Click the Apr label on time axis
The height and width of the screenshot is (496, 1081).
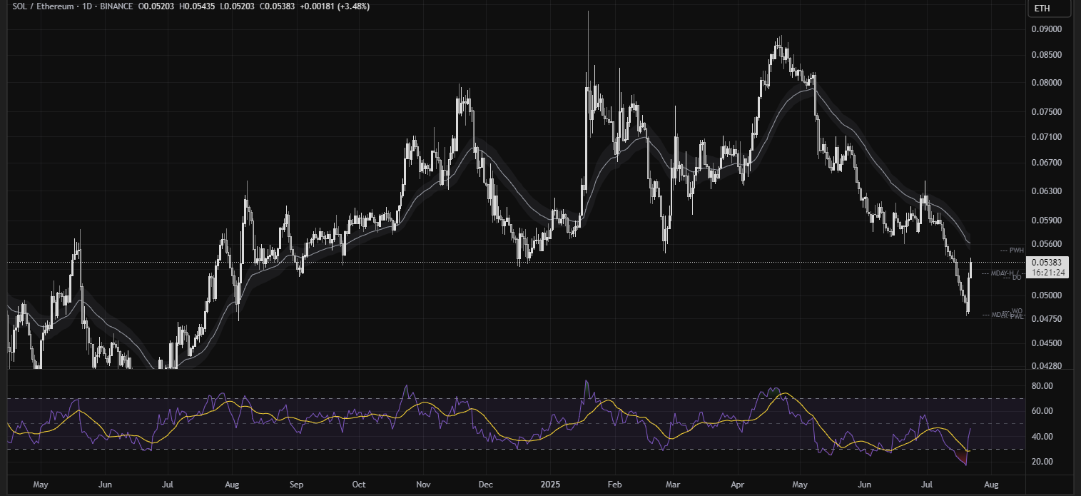pyautogui.click(x=739, y=485)
